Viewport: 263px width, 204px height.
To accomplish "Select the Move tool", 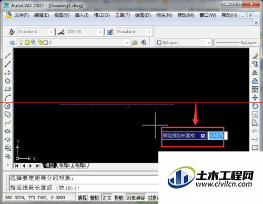I will (255, 98).
